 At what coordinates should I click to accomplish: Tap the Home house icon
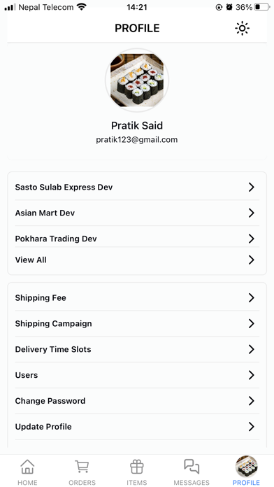(27, 467)
